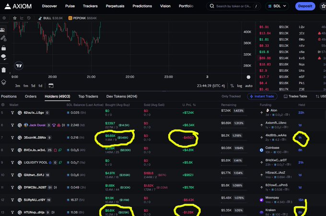
Task: Open the Jack Duval wallet profile
Action: [37, 125]
